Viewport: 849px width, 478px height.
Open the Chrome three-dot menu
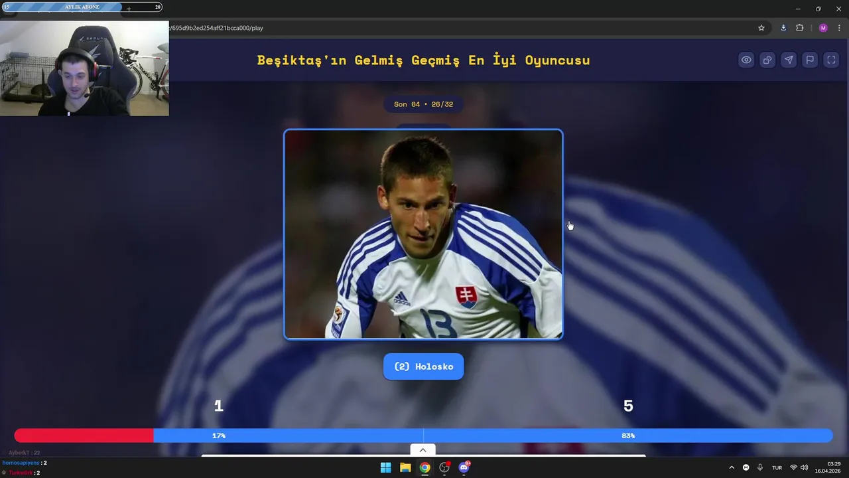839,28
